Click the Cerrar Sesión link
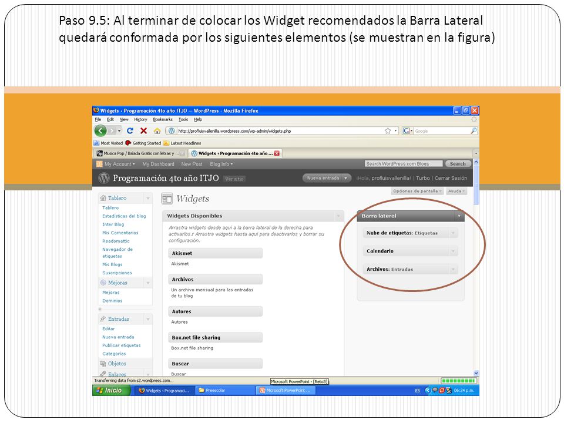 point(451,178)
